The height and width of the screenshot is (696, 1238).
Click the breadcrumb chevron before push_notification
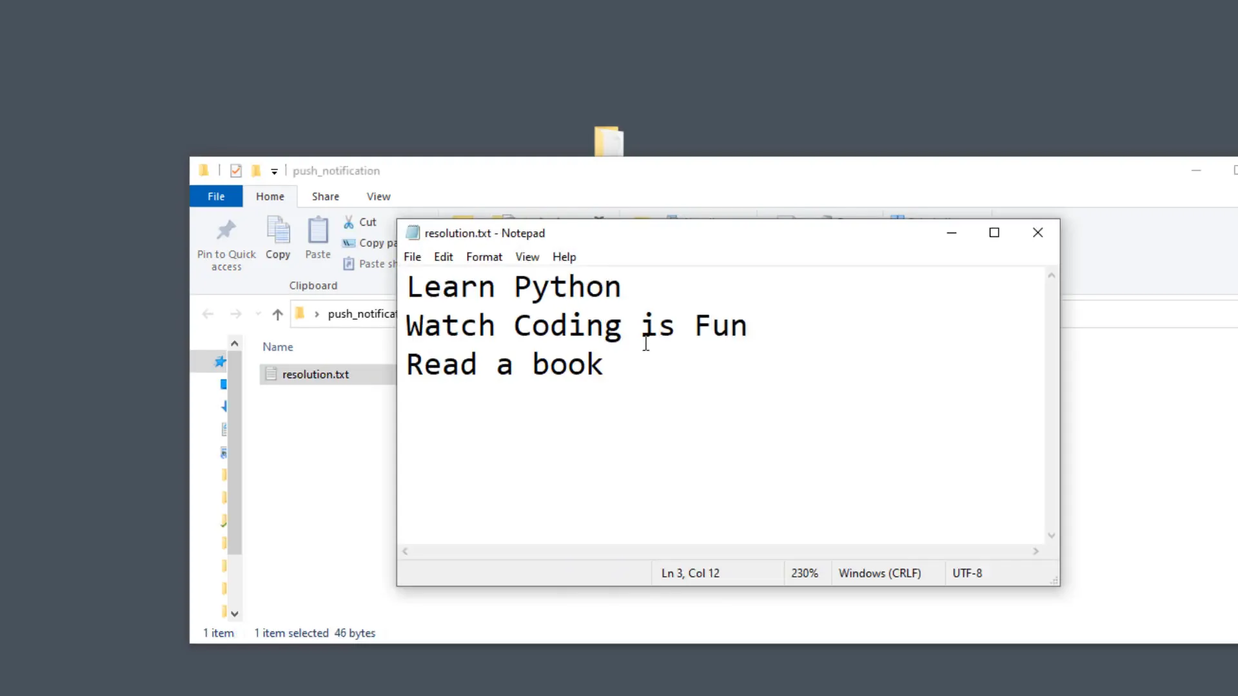pyautogui.click(x=317, y=314)
